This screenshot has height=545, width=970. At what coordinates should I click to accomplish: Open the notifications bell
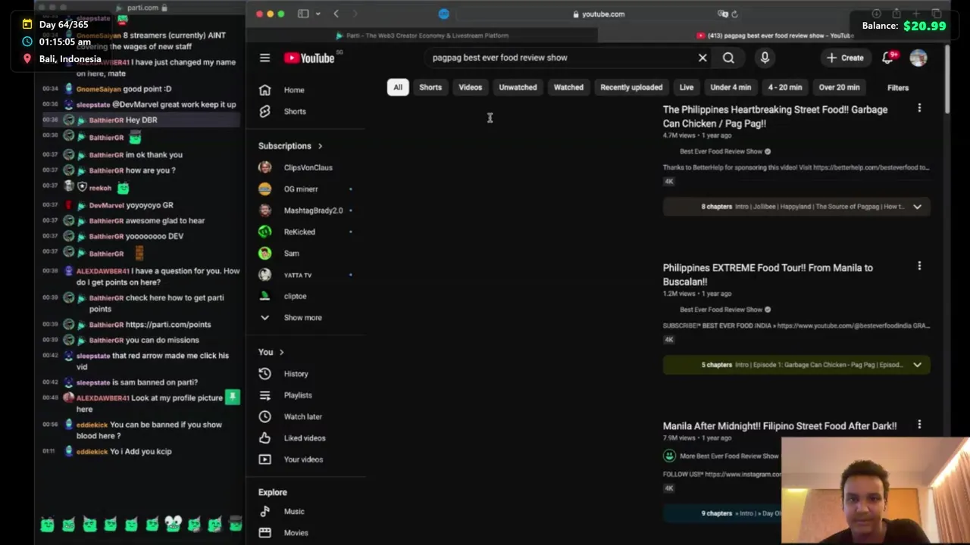(888, 58)
